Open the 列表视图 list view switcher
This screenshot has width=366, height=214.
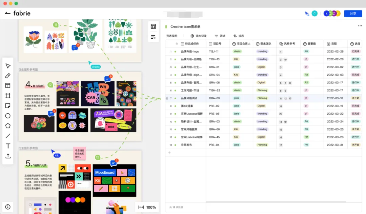[x=171, y=36]
